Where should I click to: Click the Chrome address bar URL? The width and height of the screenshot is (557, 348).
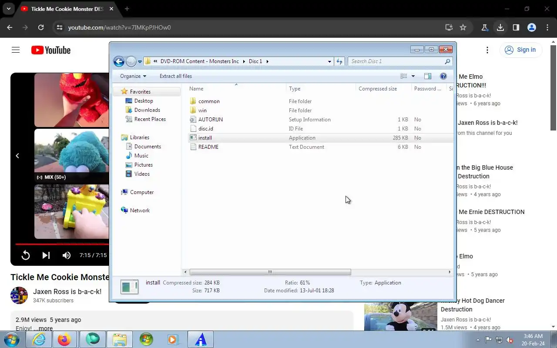[119, 27]
